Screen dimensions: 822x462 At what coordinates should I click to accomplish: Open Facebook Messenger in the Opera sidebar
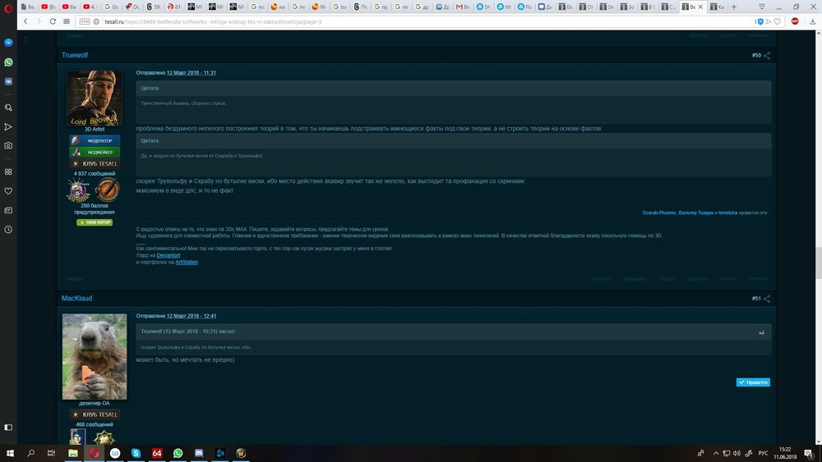8,43
